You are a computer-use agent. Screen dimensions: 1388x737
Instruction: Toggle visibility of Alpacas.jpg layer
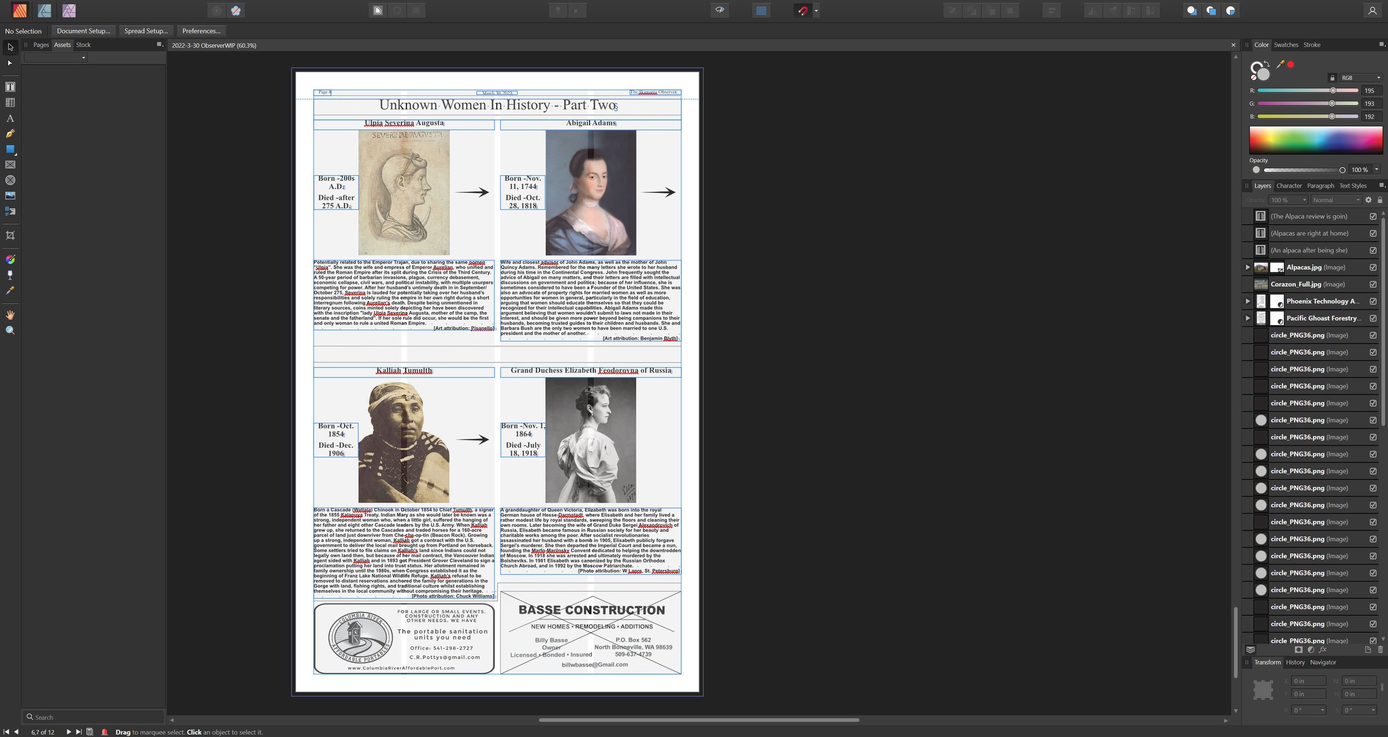tap(1373, 267)
